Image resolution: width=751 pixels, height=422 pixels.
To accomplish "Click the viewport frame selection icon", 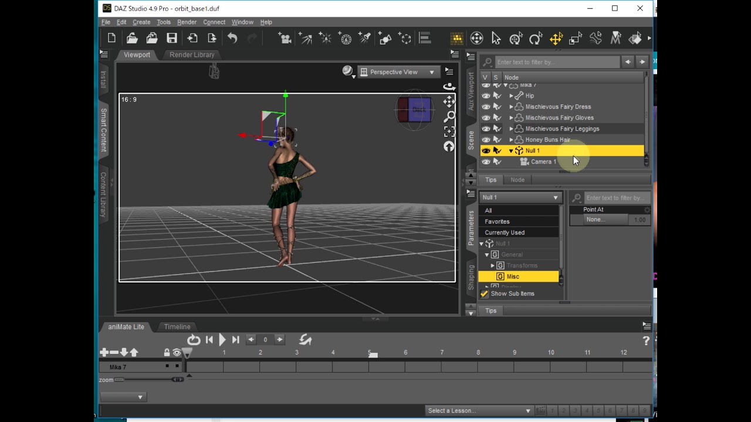I will 449,131.
